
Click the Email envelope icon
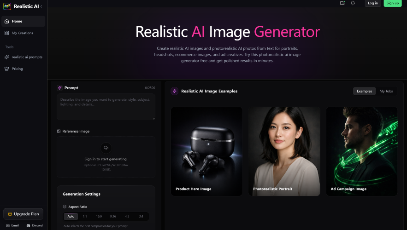tap(8, 225)
